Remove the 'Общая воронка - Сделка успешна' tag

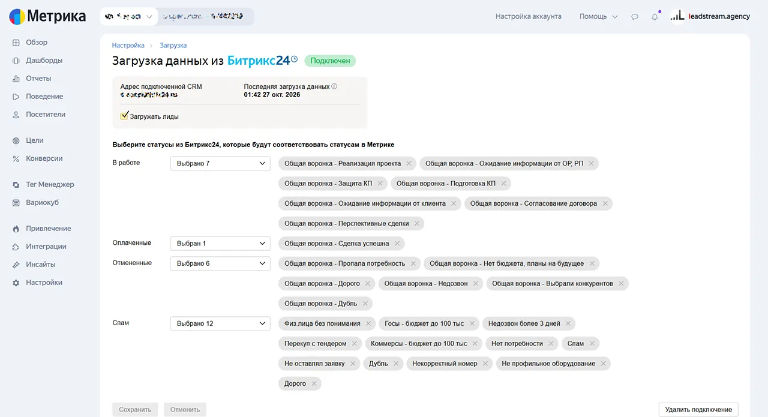(397, 244)
